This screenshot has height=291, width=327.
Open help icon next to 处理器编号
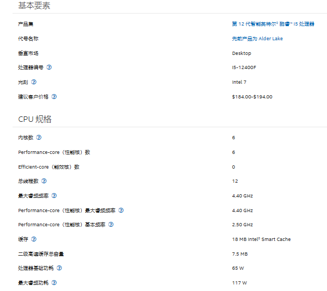[x=49, y=67]
